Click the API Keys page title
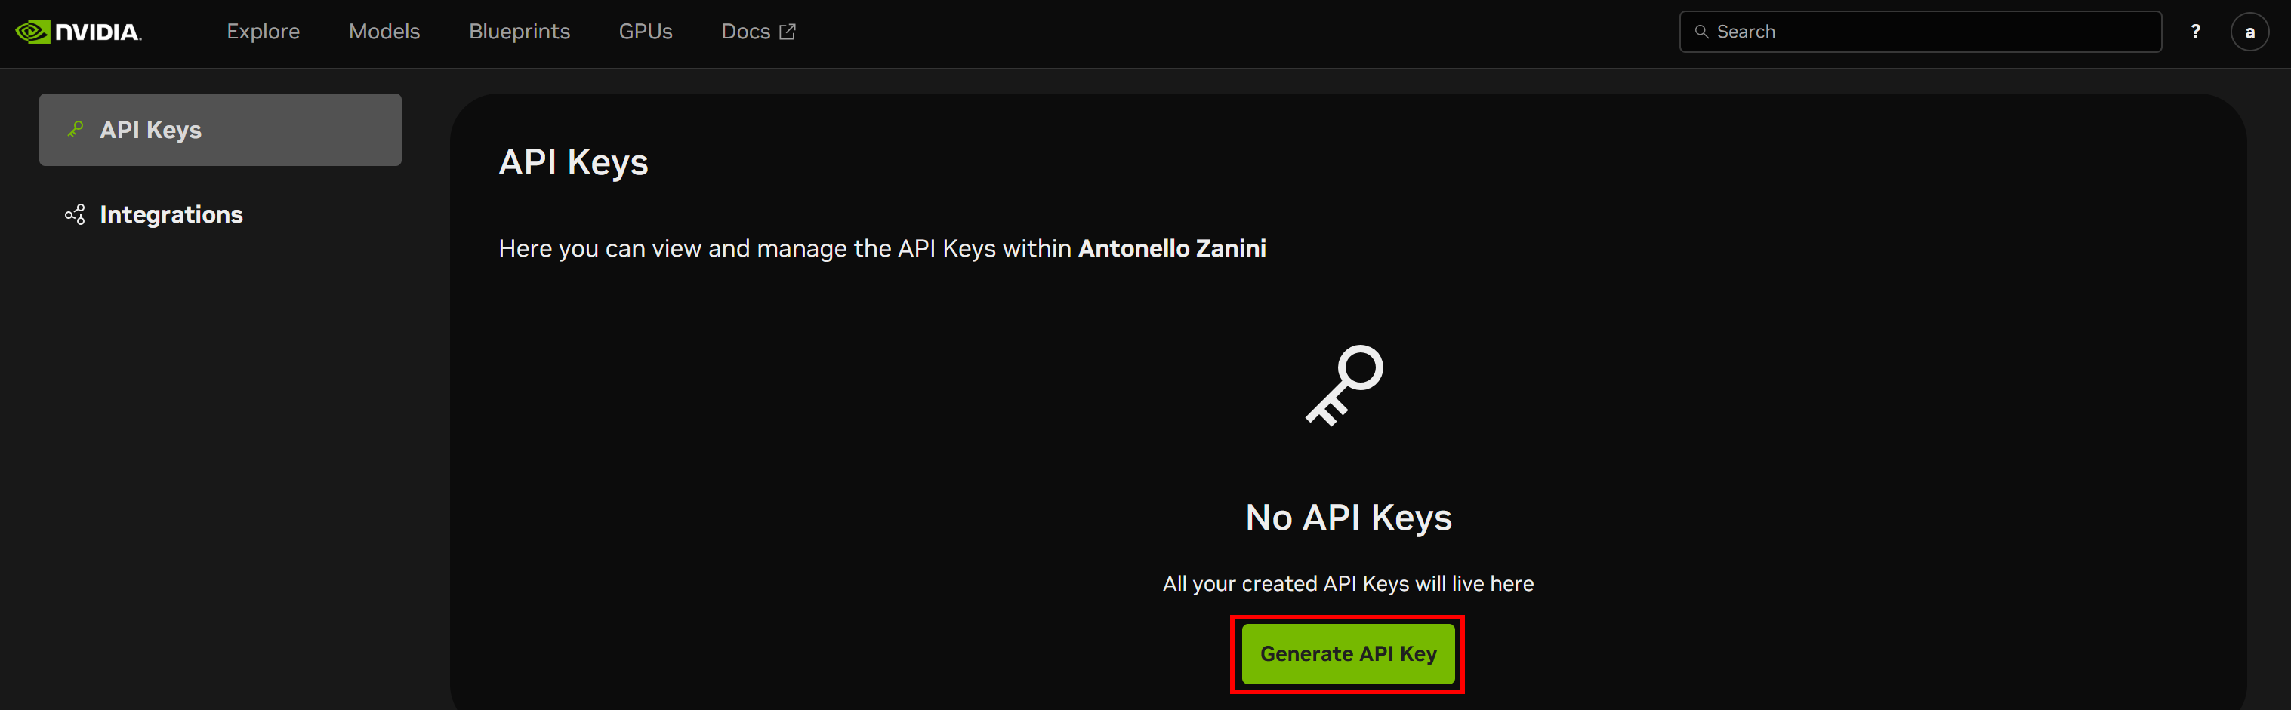Image resolution: width=2291 pixels, height=710 pixels. [x=572, y=161]
